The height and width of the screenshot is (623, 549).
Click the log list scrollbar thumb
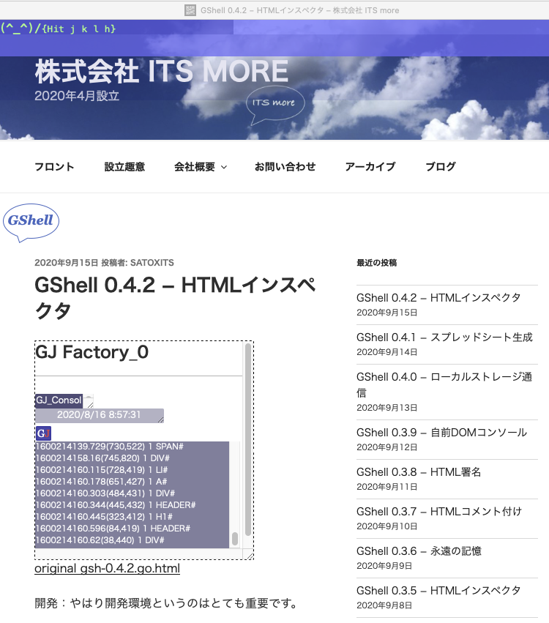[x=235, y=539]
